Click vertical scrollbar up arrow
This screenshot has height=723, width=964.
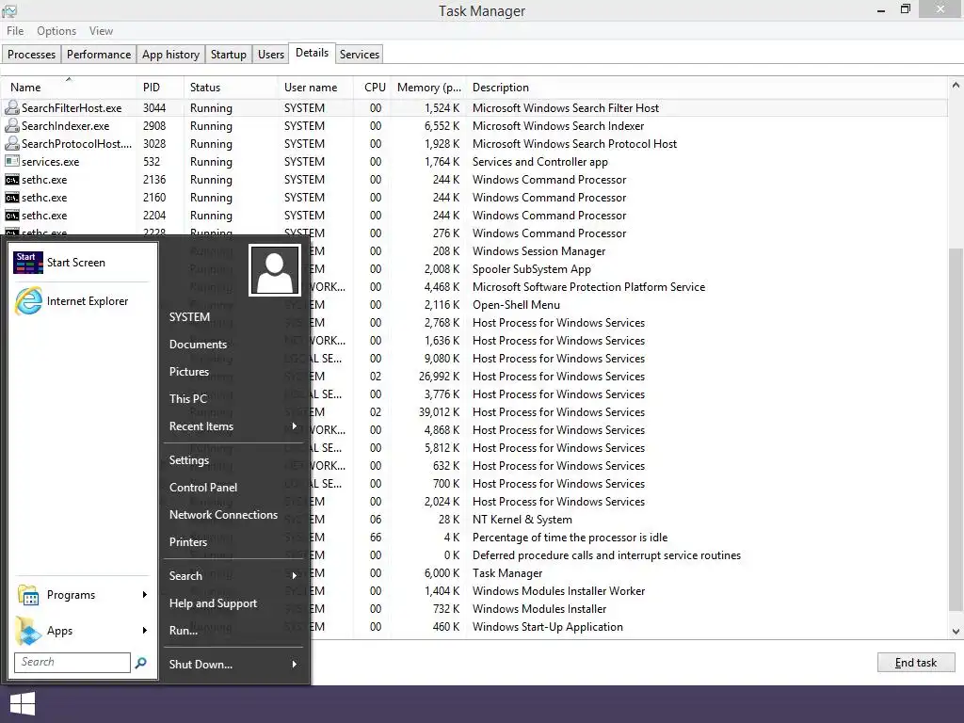click(x=956, y=86)
